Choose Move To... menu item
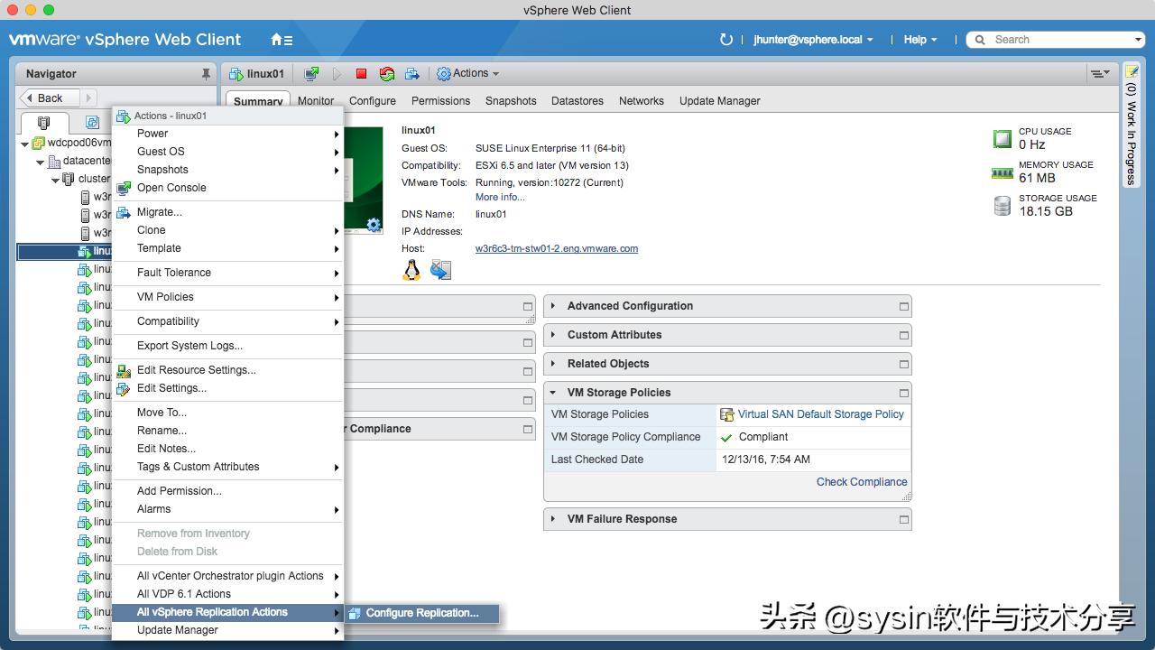Screen dimensions: 1155x650 click(227, 413)
